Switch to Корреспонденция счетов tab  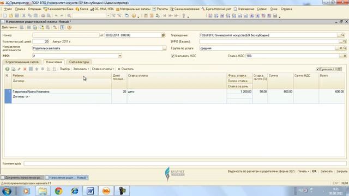22,62
